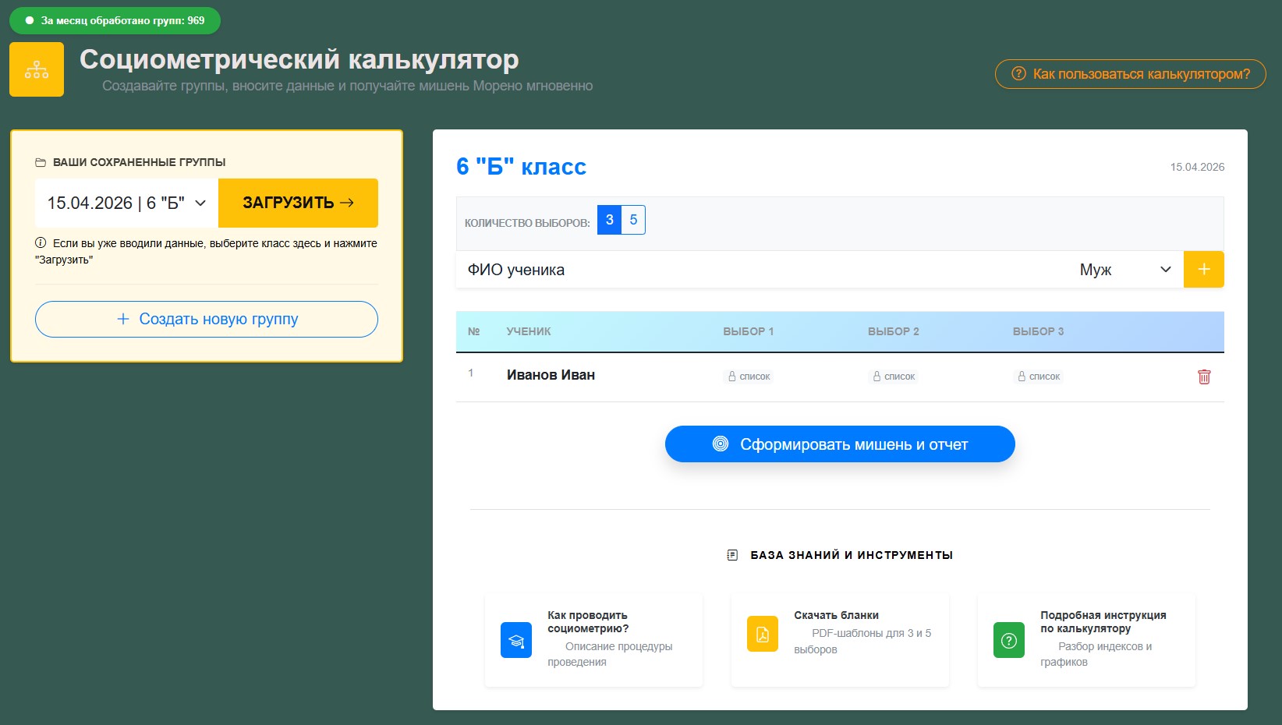The height and width of the screenshot is (725, 1282).
Task: Click Сформировать мишень и отчет
Action: click(839, 444)
